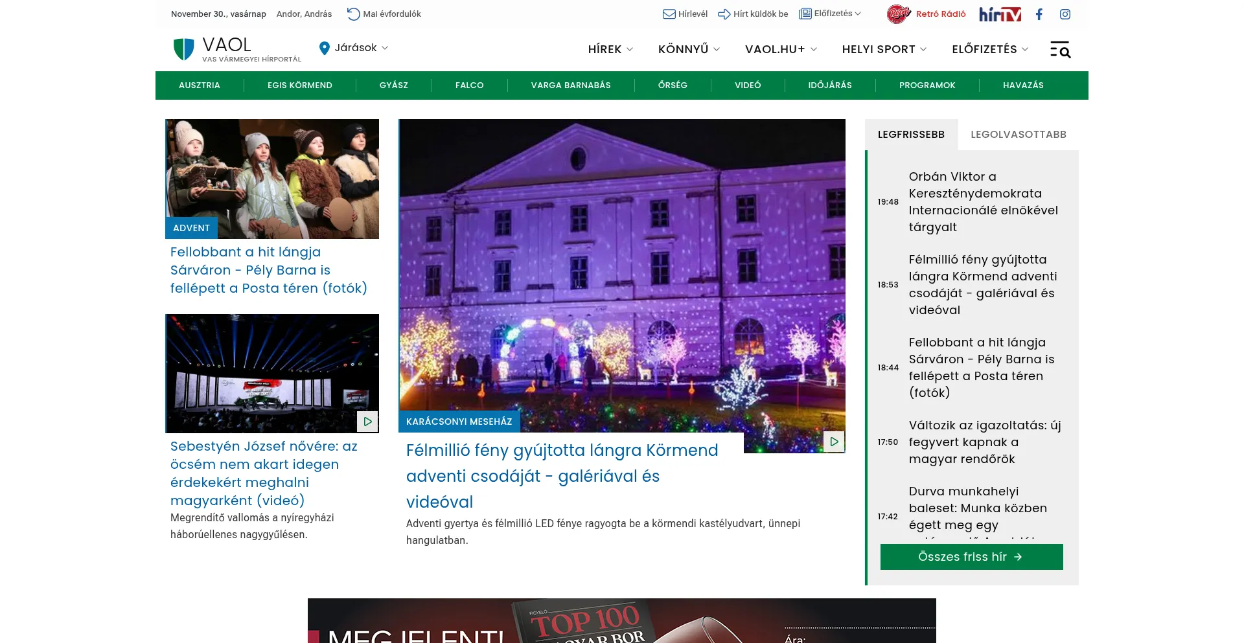The height and width of the screenshot is (643, 1244).
Task: Read the Orbán Viktor news headline
Action: [x=983, y=202]
